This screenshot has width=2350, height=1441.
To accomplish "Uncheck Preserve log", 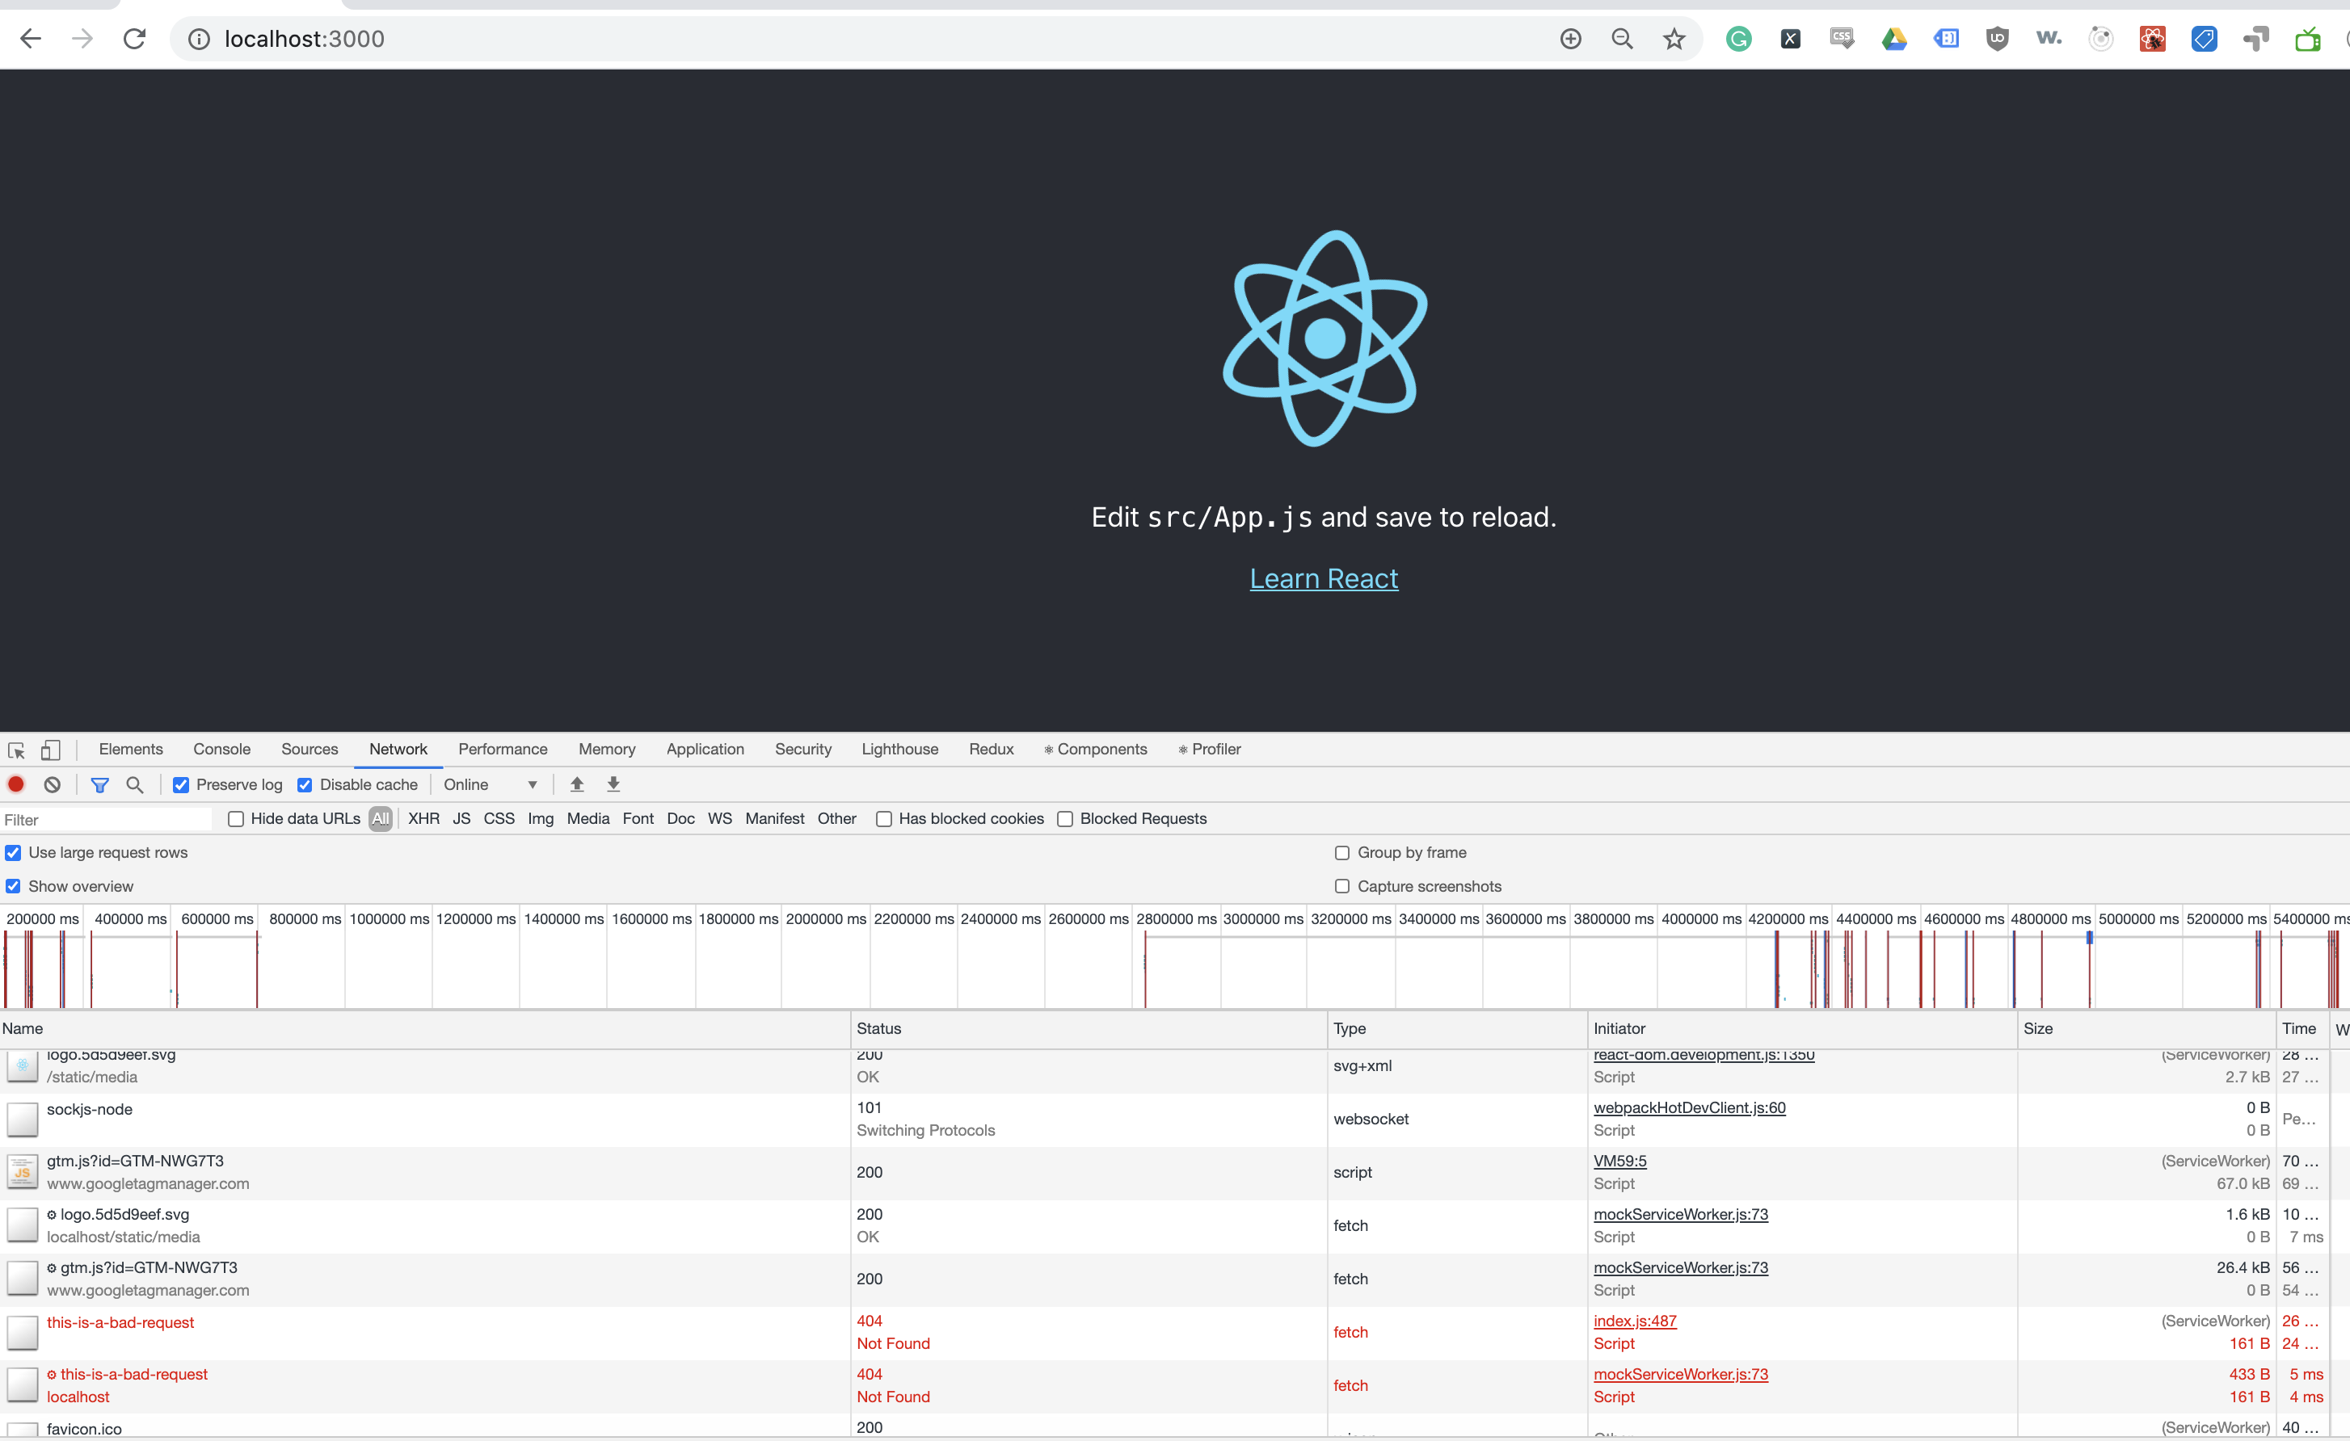I will pyautogui.click(x=180, y=785).
